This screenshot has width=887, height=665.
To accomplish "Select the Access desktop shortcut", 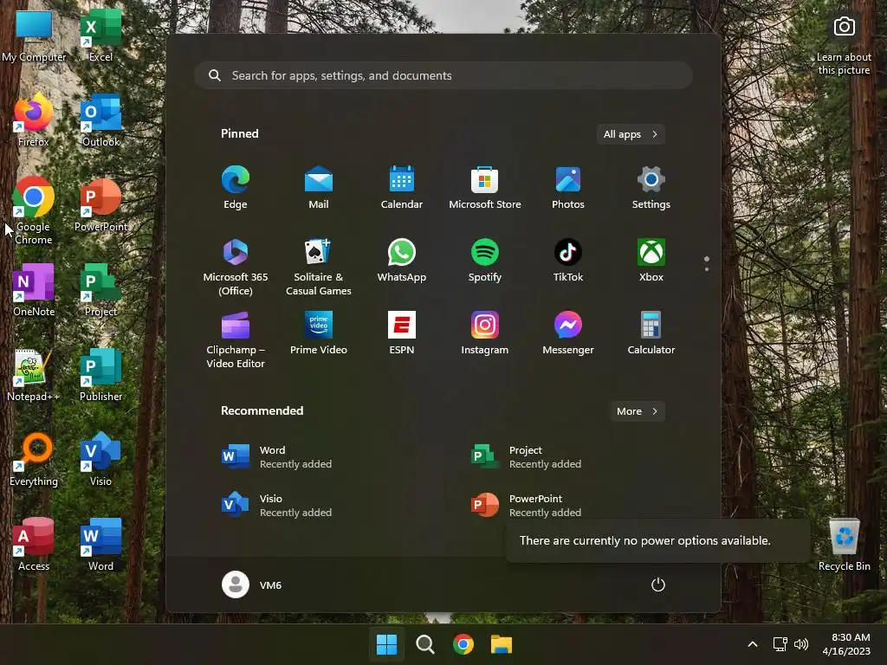I will pos(34,546).
